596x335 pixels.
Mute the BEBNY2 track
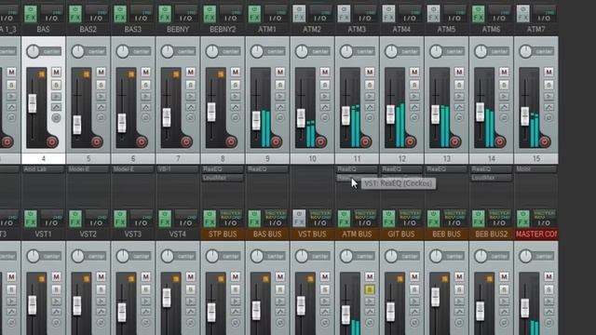[236, 72]
